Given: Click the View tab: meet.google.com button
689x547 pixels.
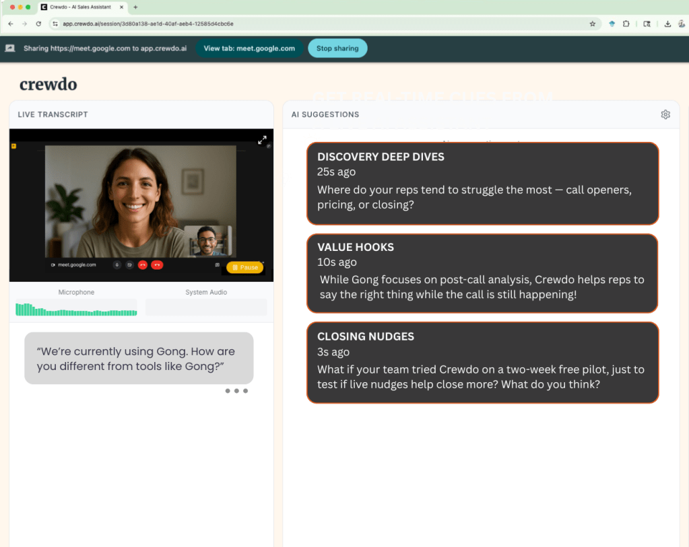Looking at the screenshot, I should point(249,48).
